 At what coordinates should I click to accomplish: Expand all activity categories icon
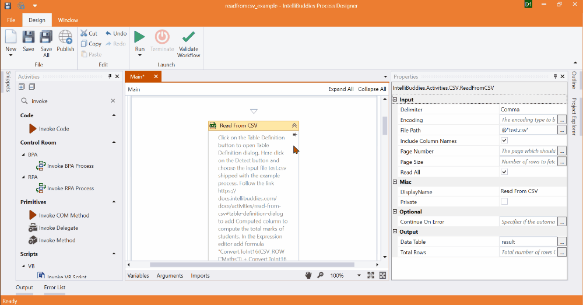pyautogui.click(x=22, y=87)
